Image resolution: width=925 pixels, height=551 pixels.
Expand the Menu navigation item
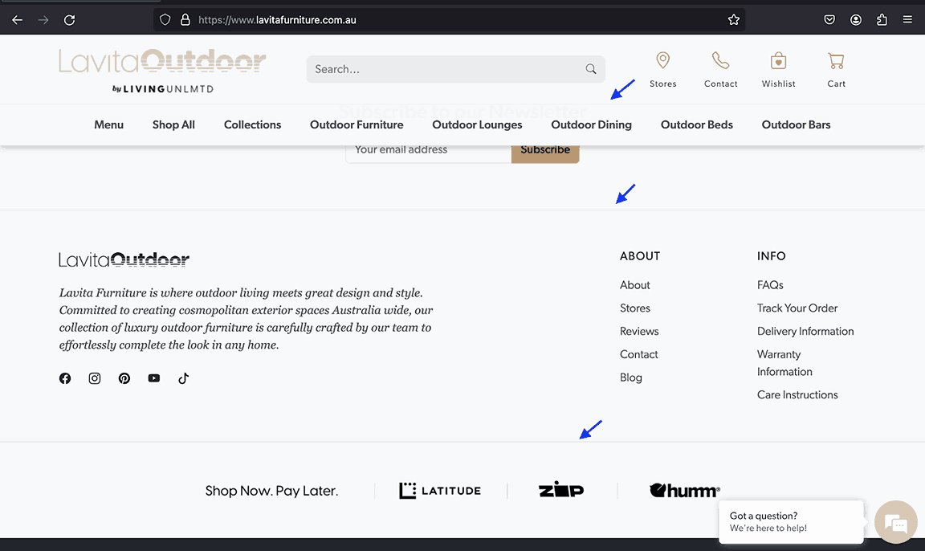coord(108,124)
